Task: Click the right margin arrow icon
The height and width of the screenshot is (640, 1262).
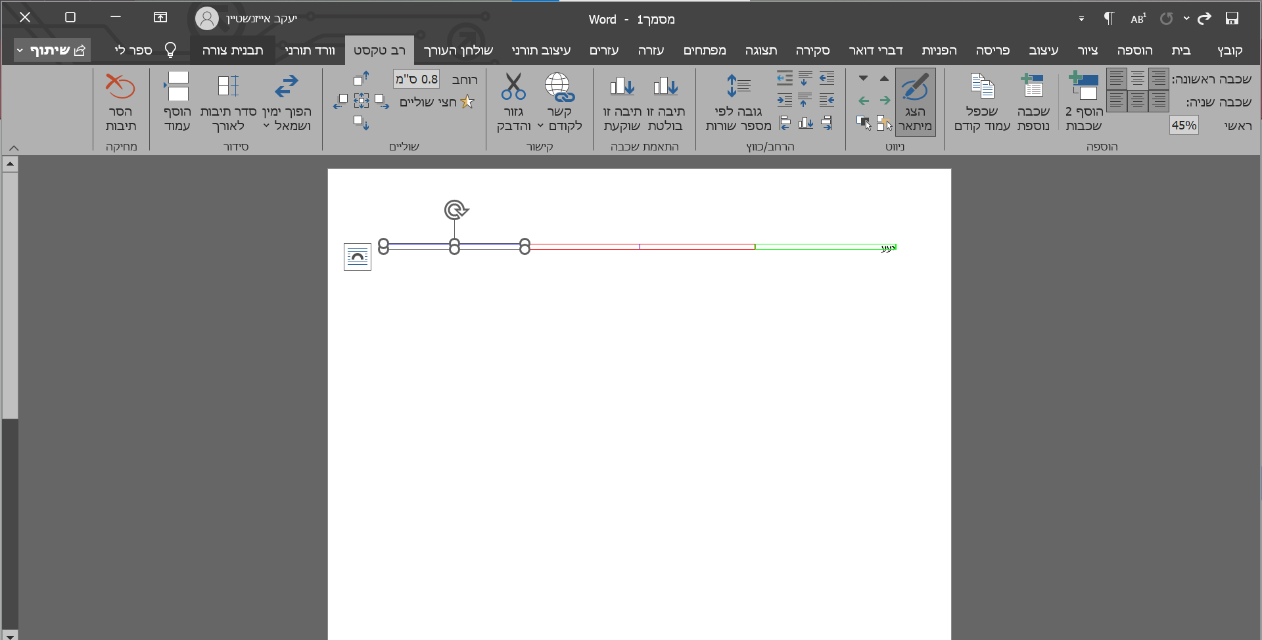Action: (383, 101)
